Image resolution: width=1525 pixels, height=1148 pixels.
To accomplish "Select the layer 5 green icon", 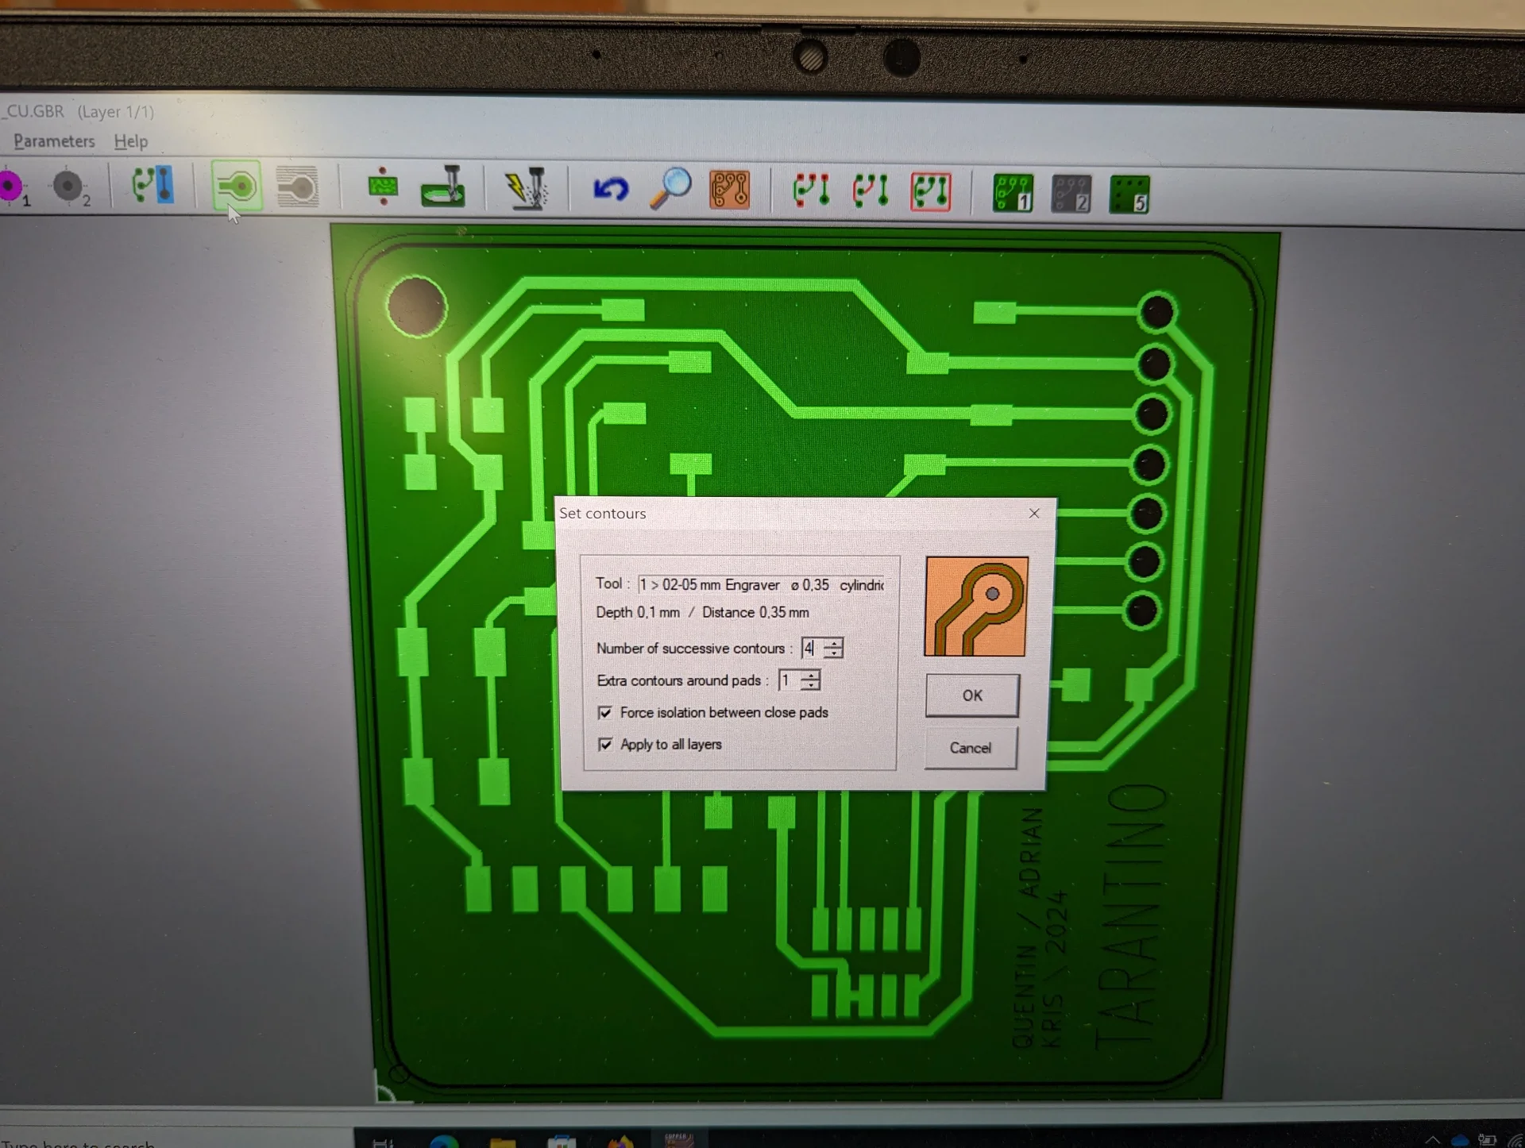I will [x=1129, y=195].
